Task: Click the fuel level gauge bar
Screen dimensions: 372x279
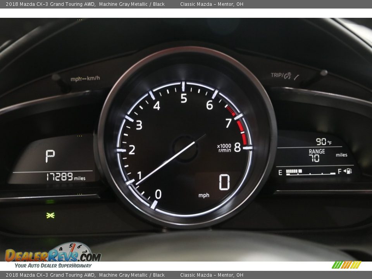Action: click(310, 172)
